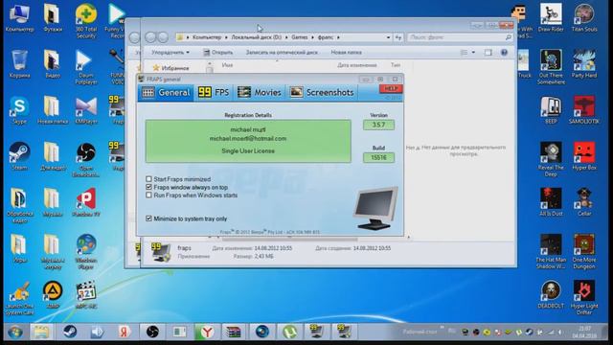
Task: Toggle Minimize to system tray only
Action: point(148,218)
